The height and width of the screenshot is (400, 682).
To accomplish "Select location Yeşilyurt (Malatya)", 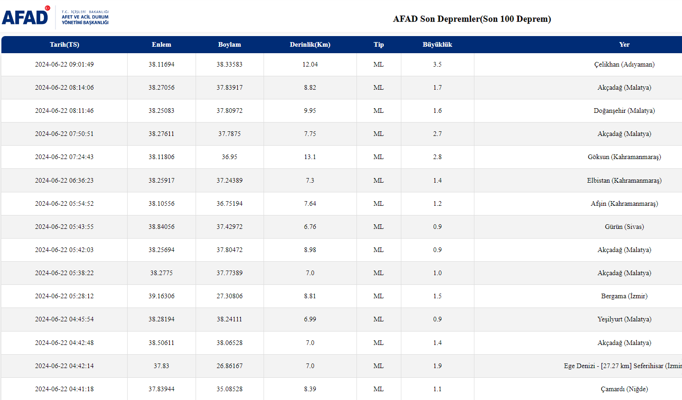I will pos(624,319).
